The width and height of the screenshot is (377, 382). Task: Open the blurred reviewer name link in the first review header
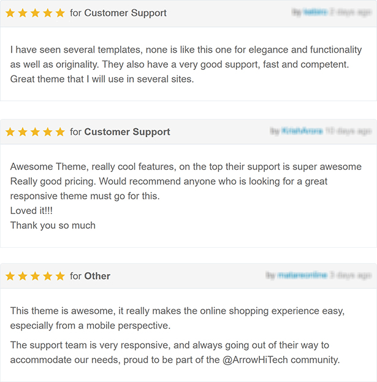click(x=315, y=12)
